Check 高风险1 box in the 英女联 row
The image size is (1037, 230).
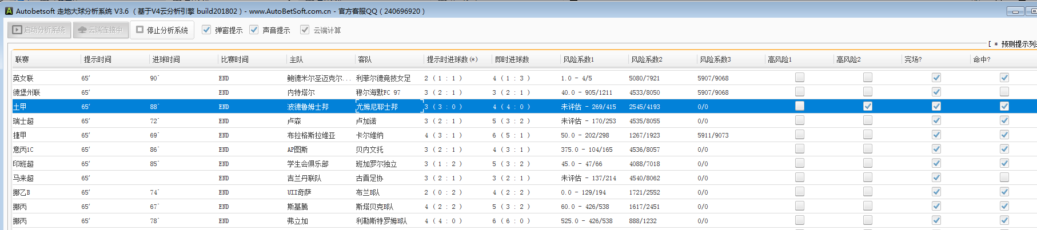[x=800, y=78]
